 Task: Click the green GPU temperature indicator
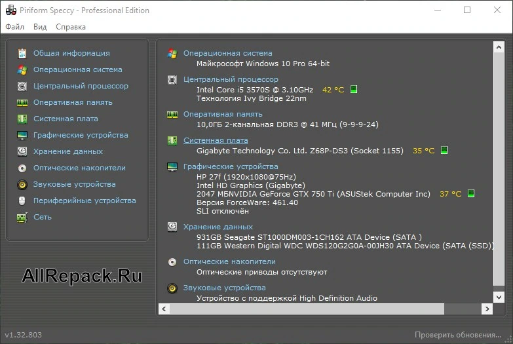(x=471, y=193)
